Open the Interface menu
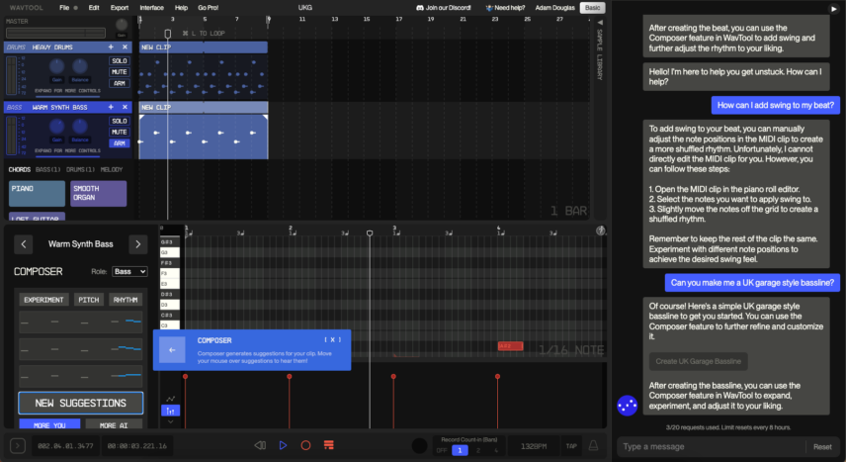This screenshot has width=846, height=462. point(151,8)
